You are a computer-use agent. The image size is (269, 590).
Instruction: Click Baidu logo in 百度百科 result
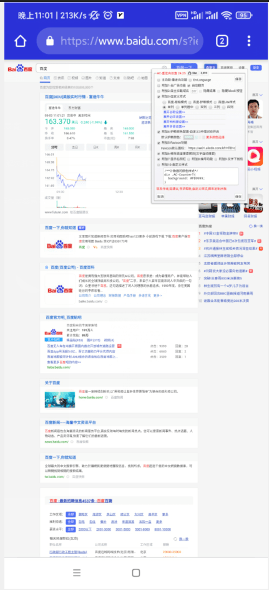point(60,290)
